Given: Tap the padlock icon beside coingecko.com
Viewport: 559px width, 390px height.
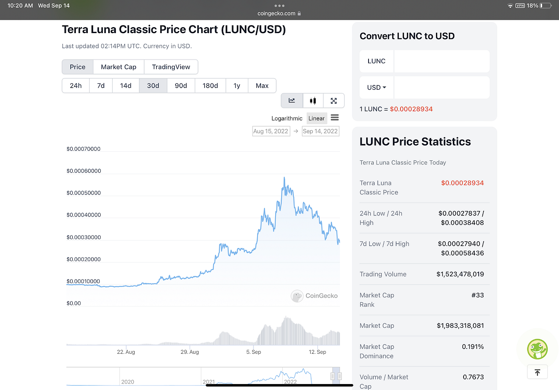Looking at the screenshot, I should point(299,13).
